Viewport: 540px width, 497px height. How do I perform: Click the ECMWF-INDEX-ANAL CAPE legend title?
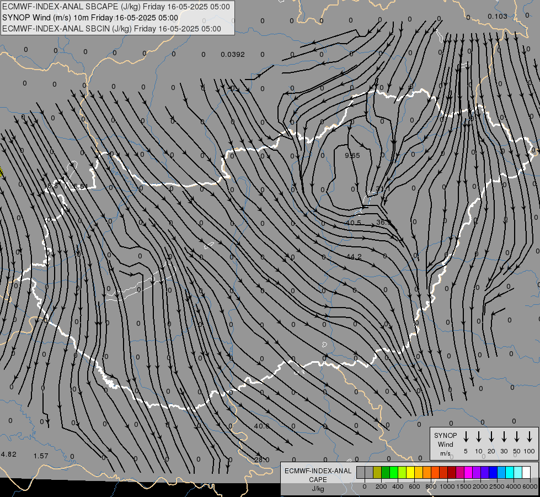coord(318,475)
